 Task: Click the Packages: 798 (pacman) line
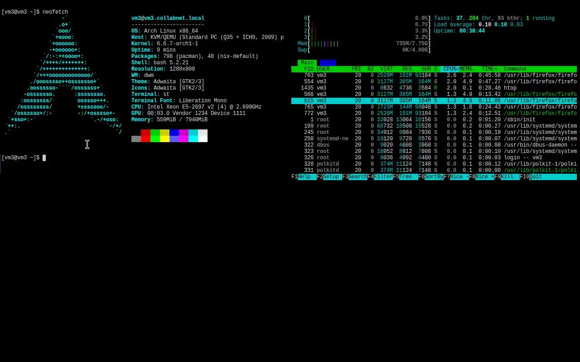point(195,56)
